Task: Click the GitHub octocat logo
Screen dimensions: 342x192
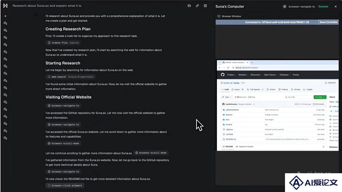Action: click(x=223, y=75)
